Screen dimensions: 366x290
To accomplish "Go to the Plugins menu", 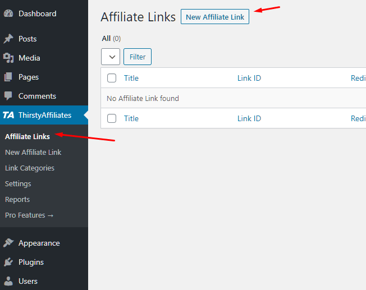I will point(31,263).
